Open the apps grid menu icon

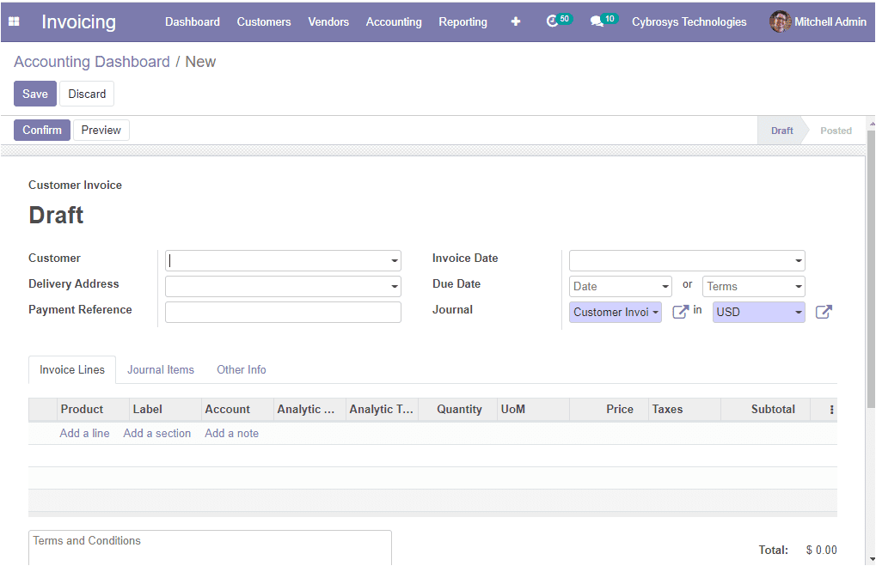tap(14, 21)
